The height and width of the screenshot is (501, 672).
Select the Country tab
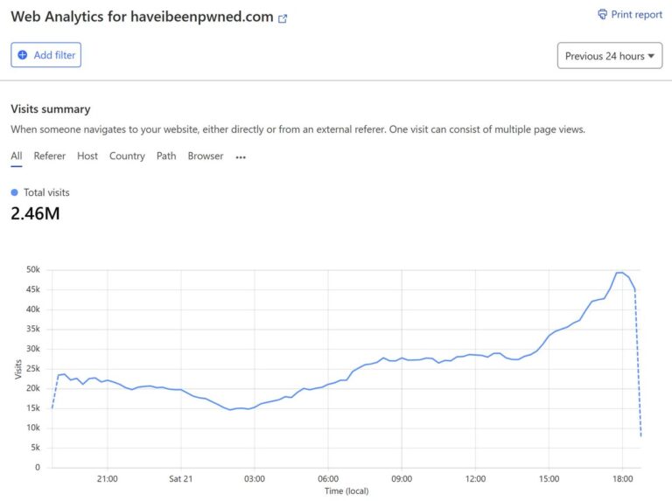coord(127,156)
